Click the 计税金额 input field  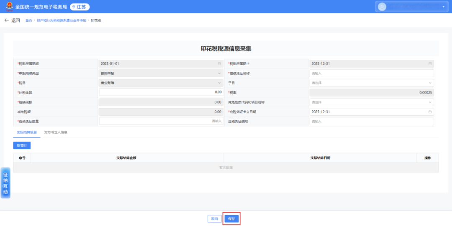pyautogui.click(x=161, y=92)
